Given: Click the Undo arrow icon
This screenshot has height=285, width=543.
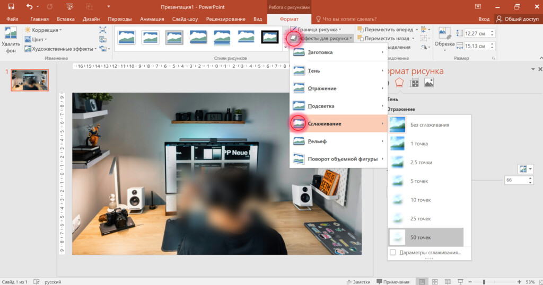Looking at the screenshot, I should click(30, 6).
